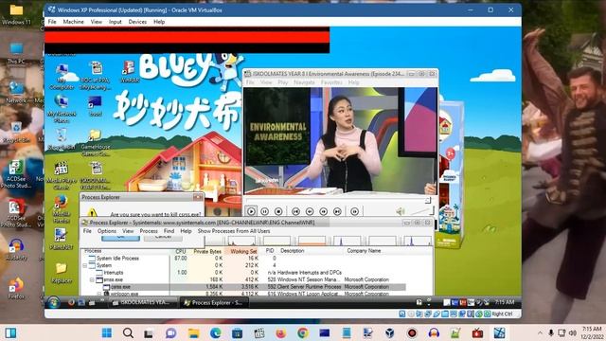Stop playback in media player
This screenshot has width=606, height=341.
278,211
